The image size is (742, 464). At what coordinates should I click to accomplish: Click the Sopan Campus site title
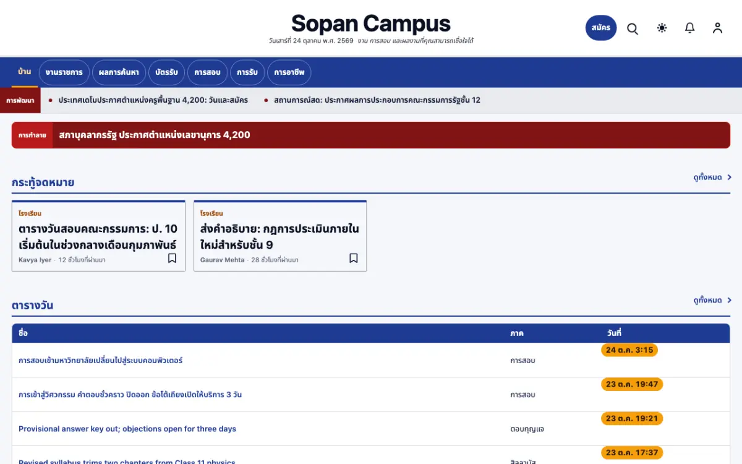pos(371,24)
